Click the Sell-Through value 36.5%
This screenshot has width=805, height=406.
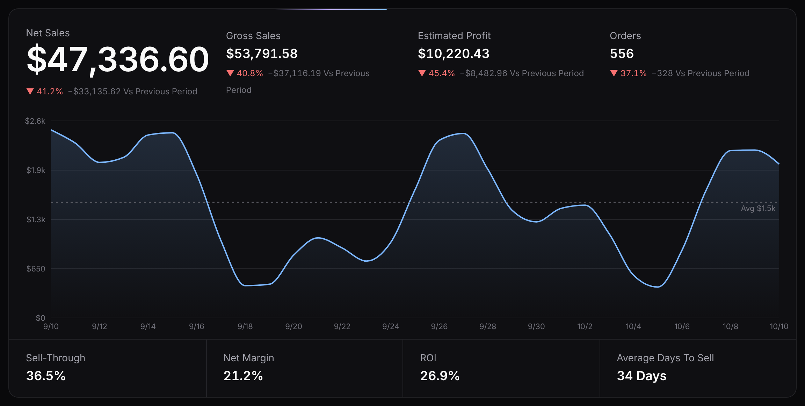click(x=46, y=376)
